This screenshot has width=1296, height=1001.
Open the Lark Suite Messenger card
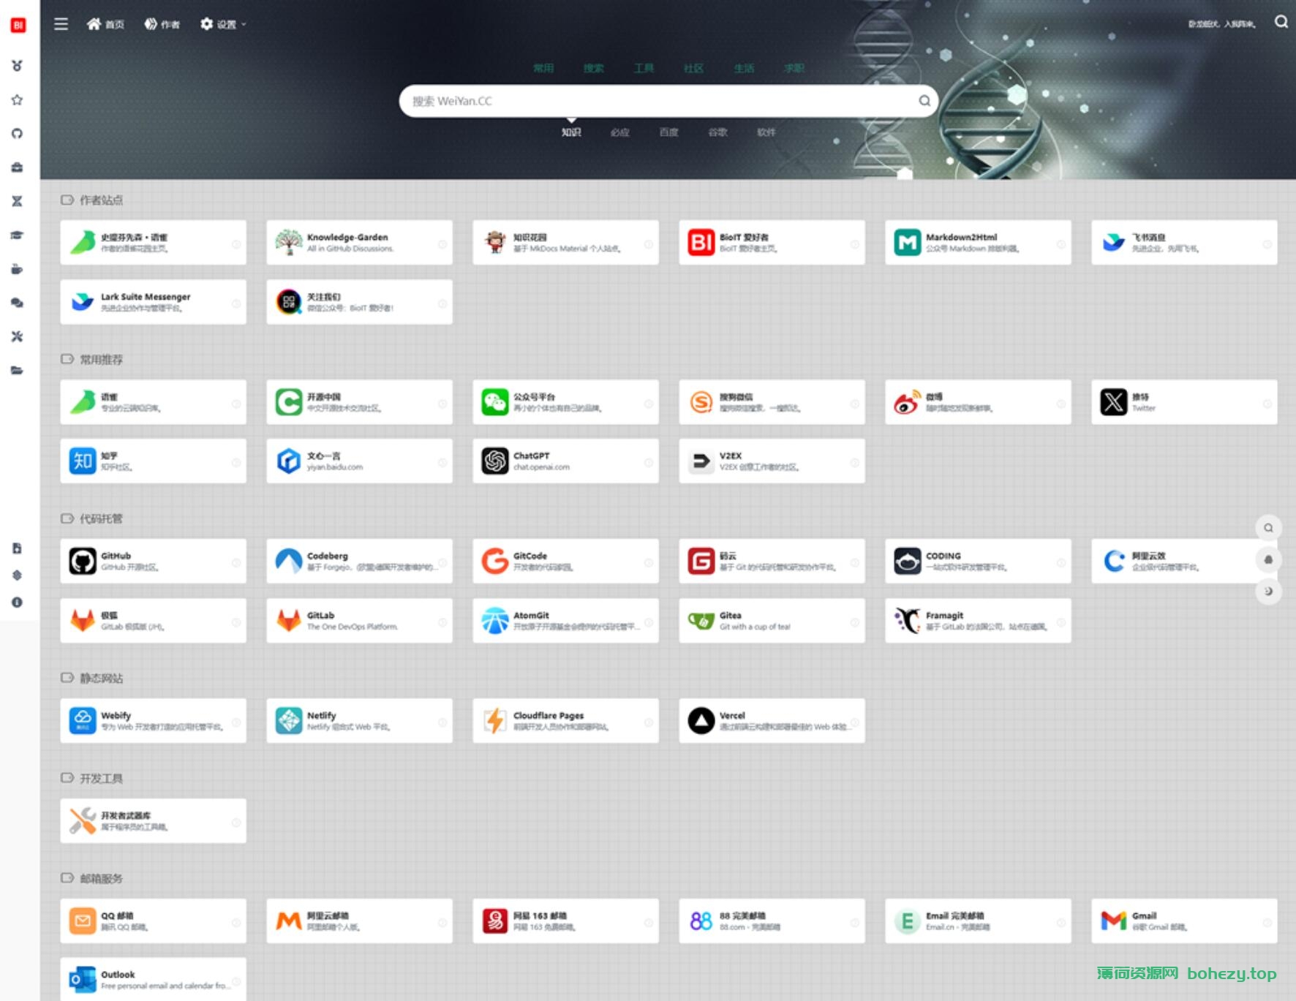pos(153,302)
